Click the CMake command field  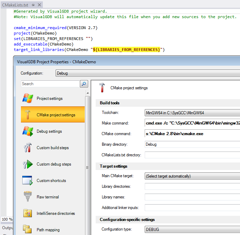(192, 134)
